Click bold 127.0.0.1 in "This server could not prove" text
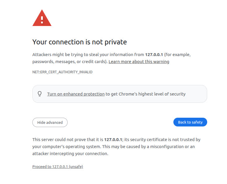Viewport: 227px width, 184px height. point(113,140)
